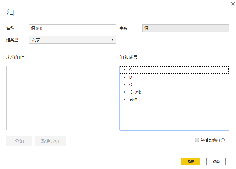Click the 名称 input field

click(x=72, y=28)
